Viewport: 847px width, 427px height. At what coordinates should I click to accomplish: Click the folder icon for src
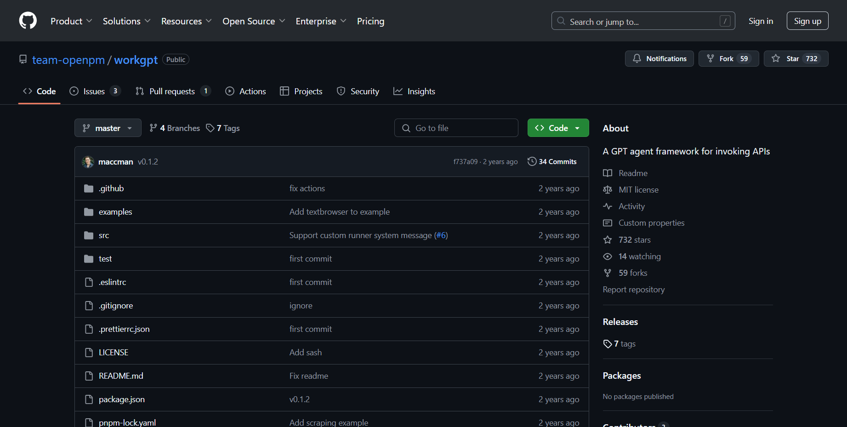pyautogui.click(x=89, y=235)
